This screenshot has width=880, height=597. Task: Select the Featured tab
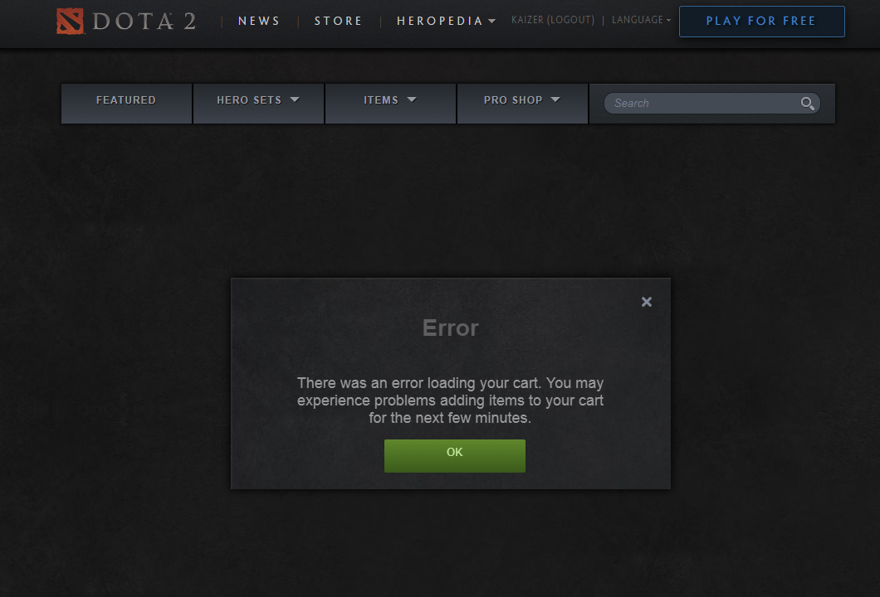pos(126,104)
